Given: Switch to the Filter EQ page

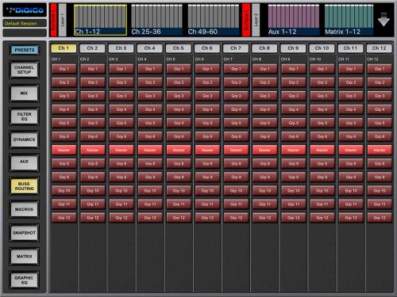Looking at the screenshot, I should (x=24, y=116).
